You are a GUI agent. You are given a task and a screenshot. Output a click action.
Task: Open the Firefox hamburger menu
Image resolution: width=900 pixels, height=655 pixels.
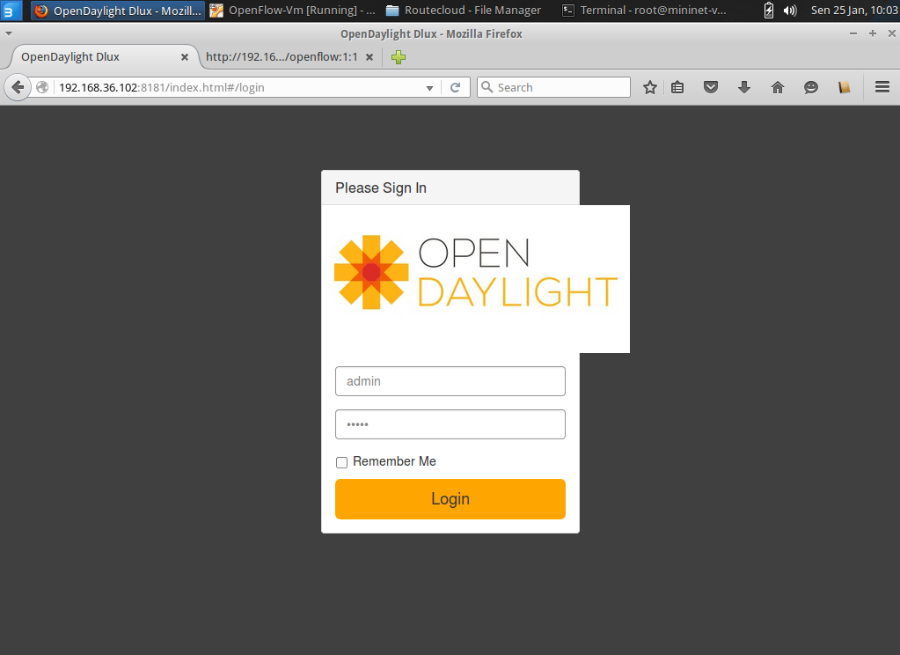pyautogui.click(x=882, y=87)
